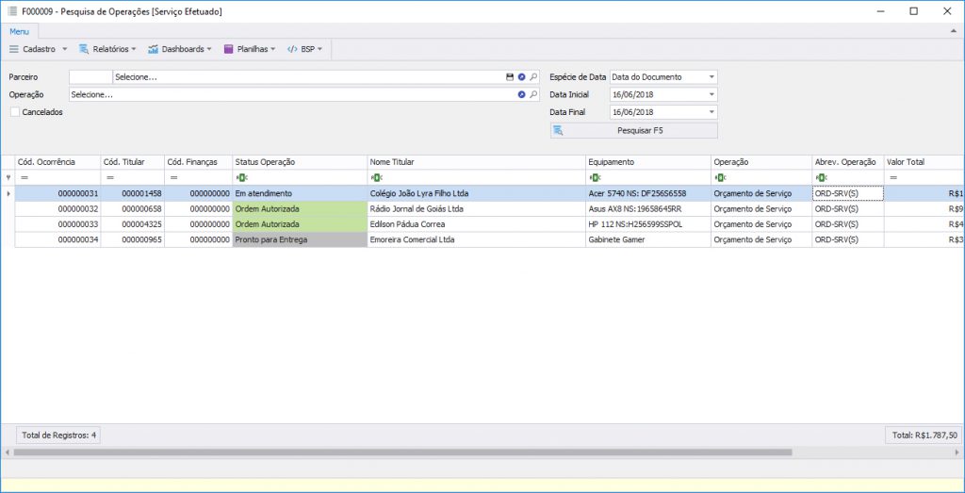Click the equals filter icon under Cód. Ocorrência
The height and width of the screenshot is (493, 965).
click(25, 178)
